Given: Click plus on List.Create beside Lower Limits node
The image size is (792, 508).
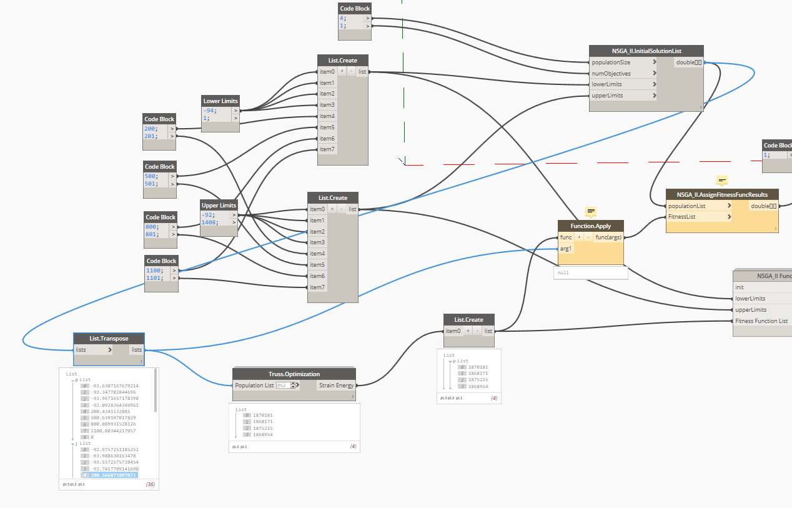Looking at the screenshot, I should click(342, 72).
